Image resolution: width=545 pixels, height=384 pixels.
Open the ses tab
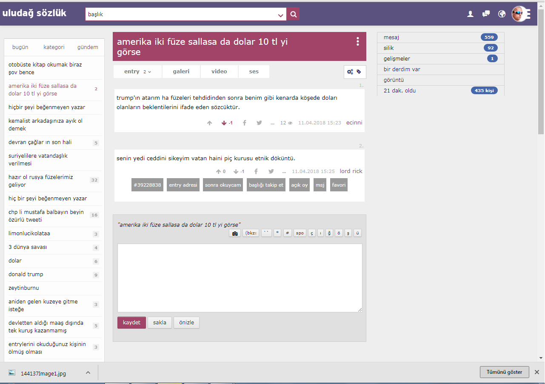[254, 72]
